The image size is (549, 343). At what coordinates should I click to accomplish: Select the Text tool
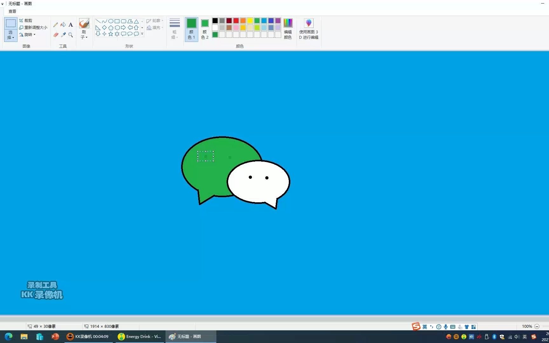(x=71, y=25)
